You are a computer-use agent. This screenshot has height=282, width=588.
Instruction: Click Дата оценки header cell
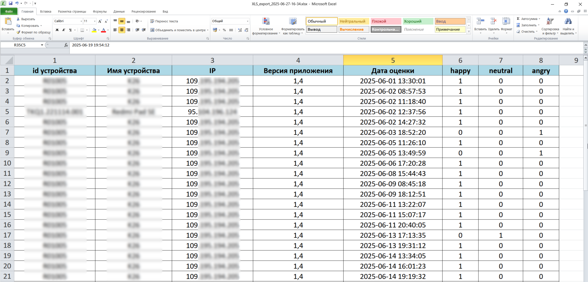[x=393, y=71]
